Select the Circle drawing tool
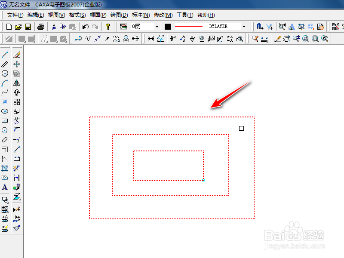 (x=5, y=73)
